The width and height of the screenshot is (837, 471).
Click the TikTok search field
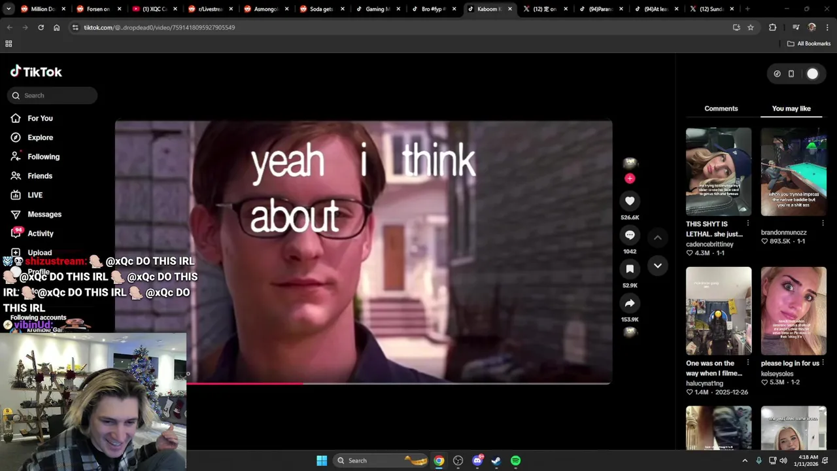click(x=52, y=96)
